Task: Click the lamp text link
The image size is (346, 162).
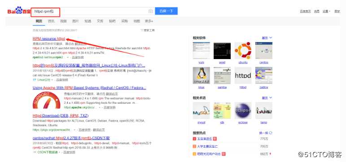Action: [264, 122]
